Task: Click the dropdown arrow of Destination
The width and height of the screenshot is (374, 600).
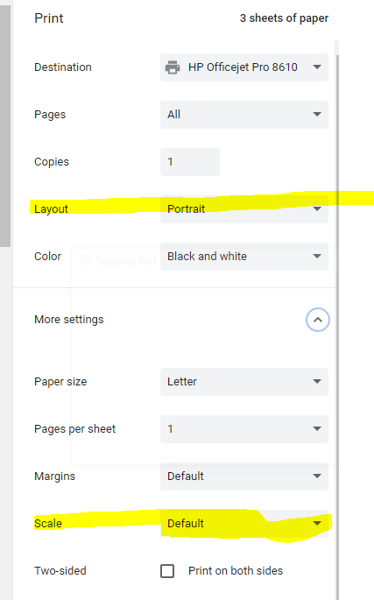Action: pyautogui.click(x=317, y=67)
